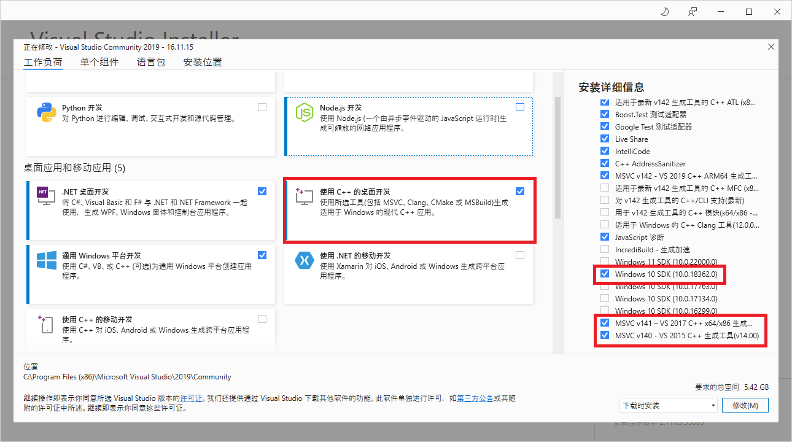Minimize the Visual Studio Installer window
Screen dimensions: 792x442
tap(721, 12)
